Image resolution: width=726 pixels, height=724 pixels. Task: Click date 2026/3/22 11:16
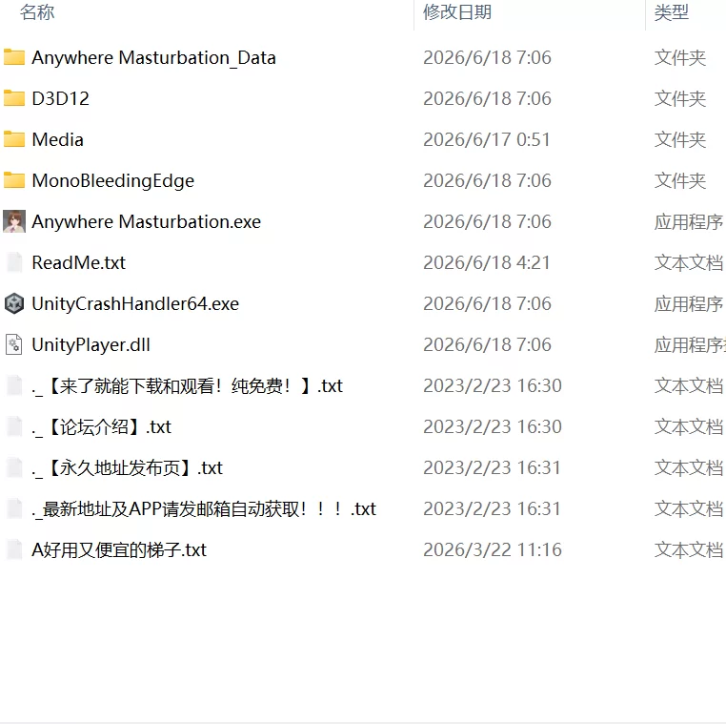493,550
